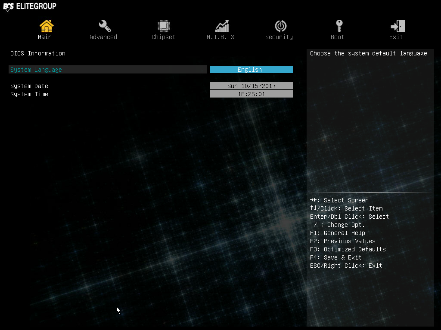441x330 pixels.
Task: Open the Advanced wrench icon
Action: tap(105, 26)
